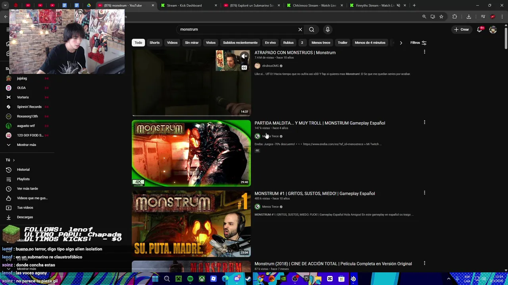Select the Subidos recientemente chip
This screenshot has height=285, width=508.
click(240, 43)
